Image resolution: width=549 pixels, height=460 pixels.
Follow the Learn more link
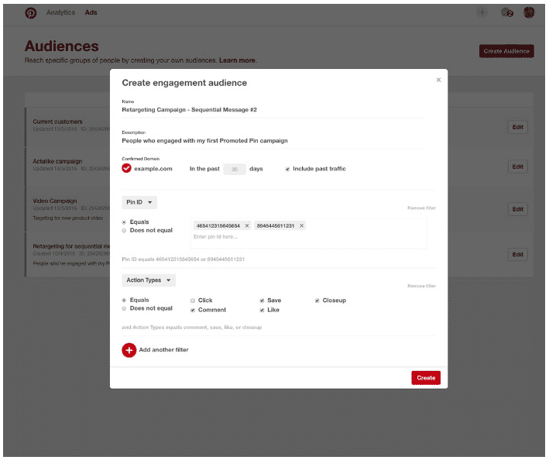coord(238,60)
